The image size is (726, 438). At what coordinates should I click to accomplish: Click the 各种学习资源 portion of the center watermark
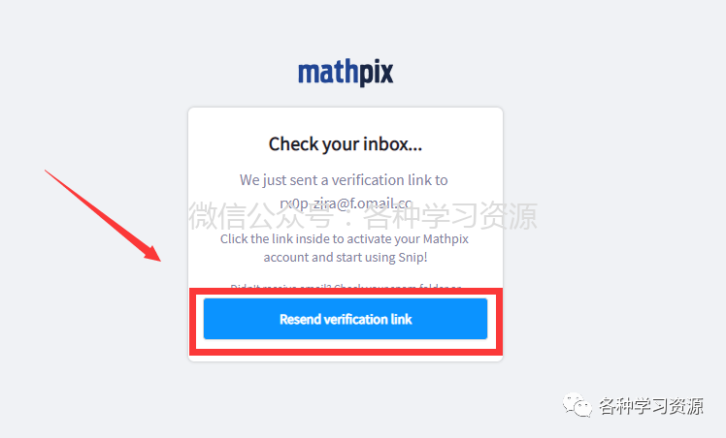(450, 216)
